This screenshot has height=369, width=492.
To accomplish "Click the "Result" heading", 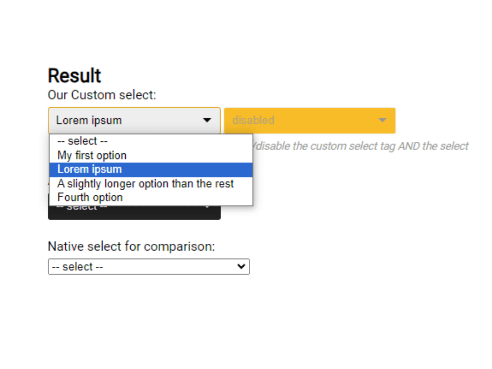I will (74, 75).
